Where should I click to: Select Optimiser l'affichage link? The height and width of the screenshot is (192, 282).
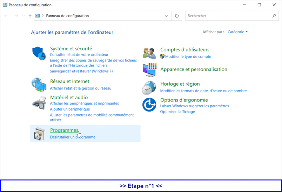[x=177, y=112]
